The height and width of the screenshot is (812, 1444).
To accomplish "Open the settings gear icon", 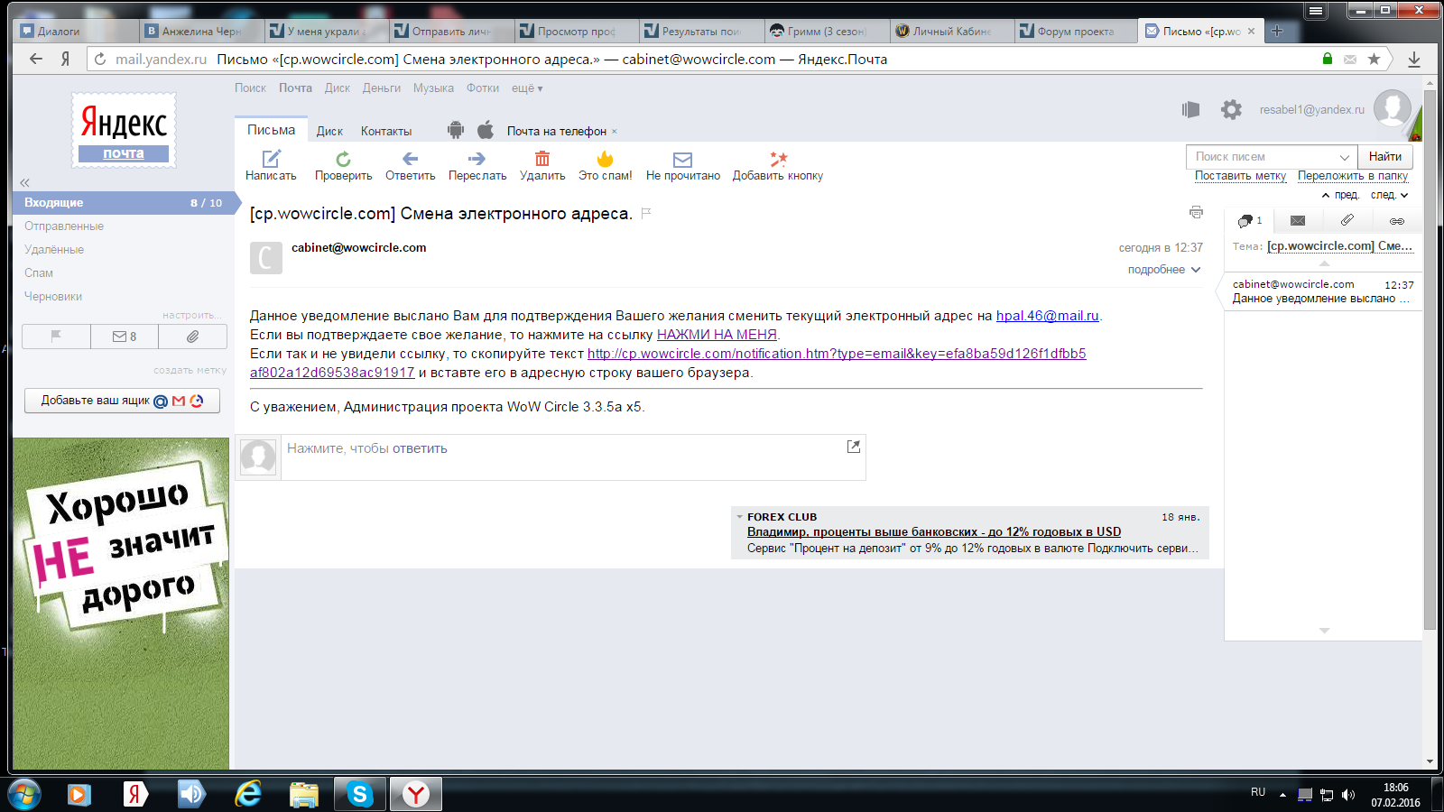I will coord(1231,110).
